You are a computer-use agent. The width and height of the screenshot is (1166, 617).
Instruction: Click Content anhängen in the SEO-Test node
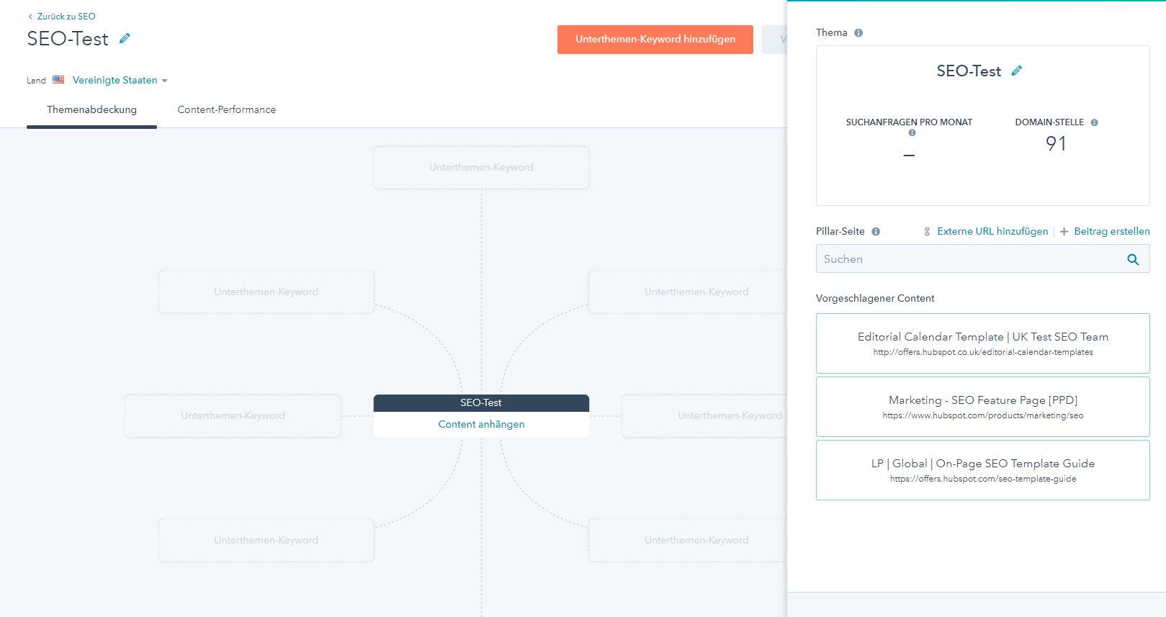click(481, 424)
